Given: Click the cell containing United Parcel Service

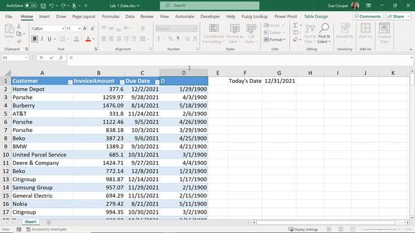Looking at the screenshot, I should pos(42,155).
